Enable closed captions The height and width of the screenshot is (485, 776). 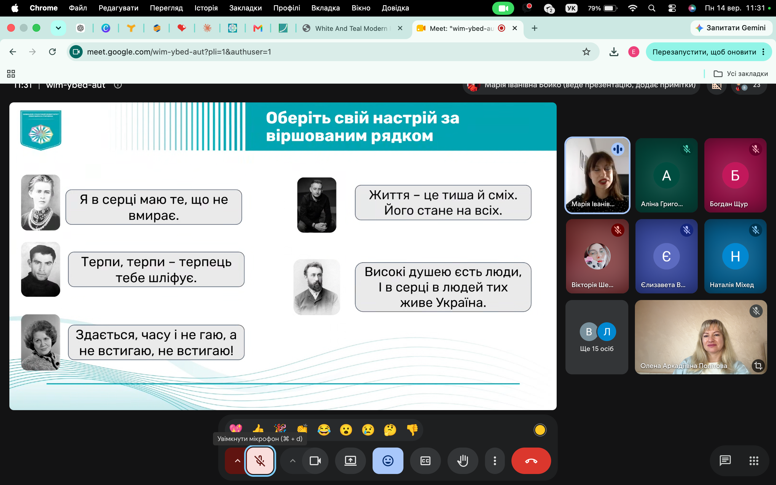click(425, 461)
